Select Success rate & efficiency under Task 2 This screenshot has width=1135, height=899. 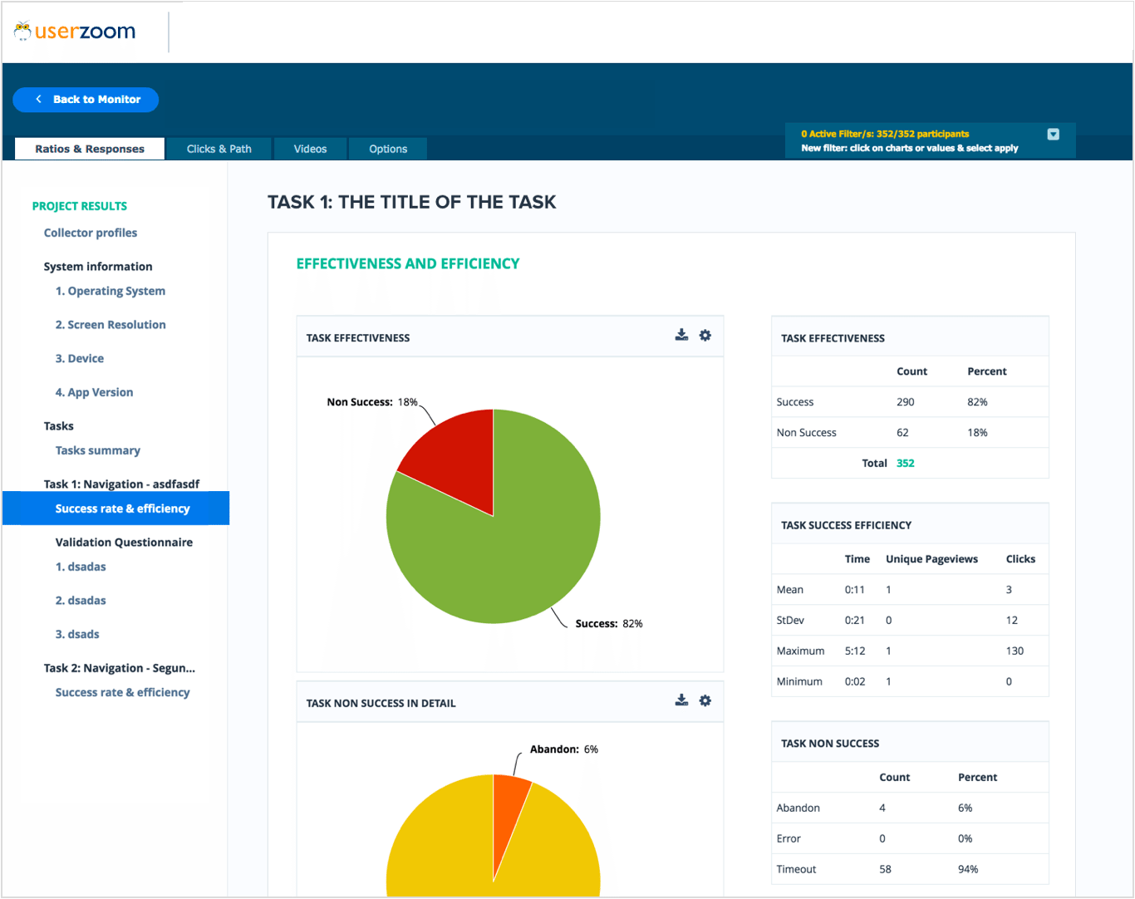[122, 692]
